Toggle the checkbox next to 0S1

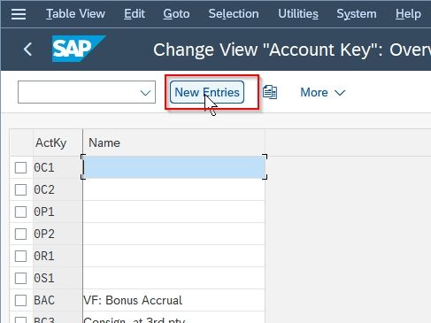[x=20, y=278]
